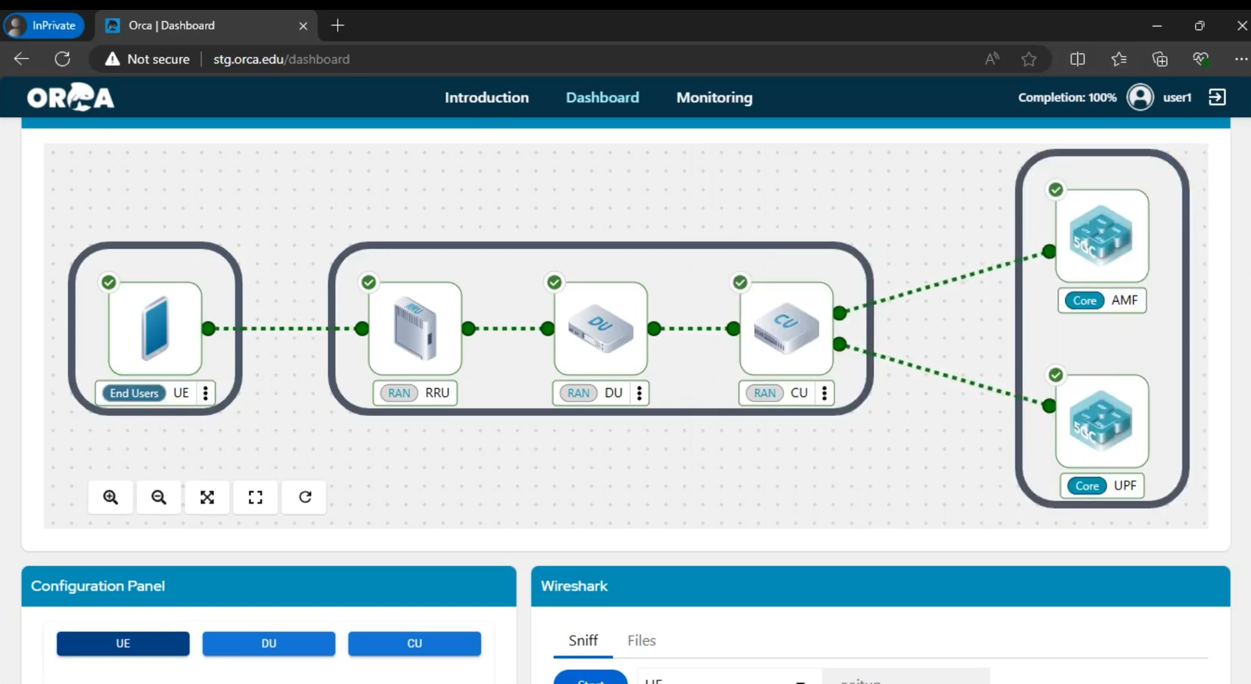Switch to the Files tab in Wireshark
Screen dimensions: 1251x684
641,641
